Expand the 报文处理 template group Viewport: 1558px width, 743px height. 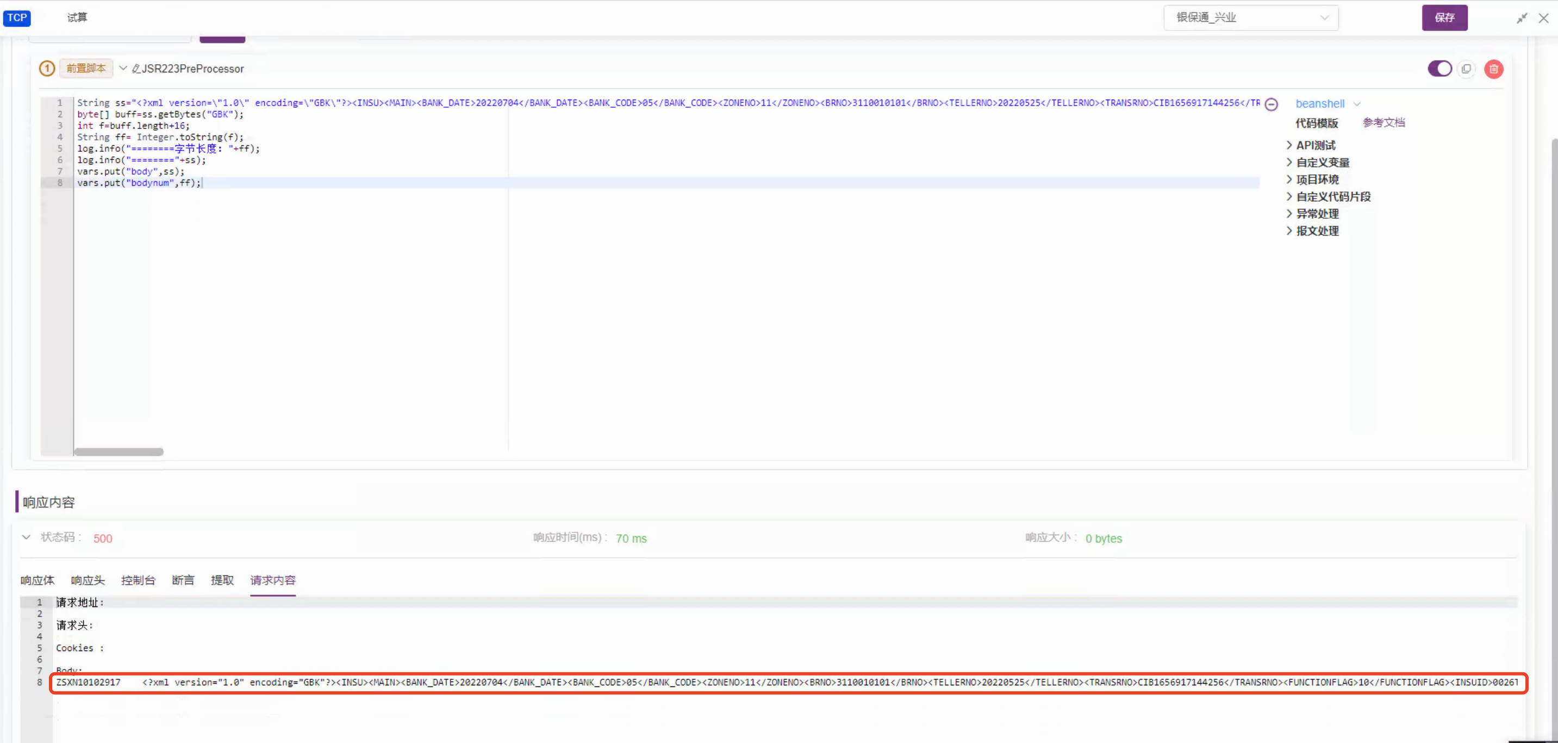(x=1312, y=231)
